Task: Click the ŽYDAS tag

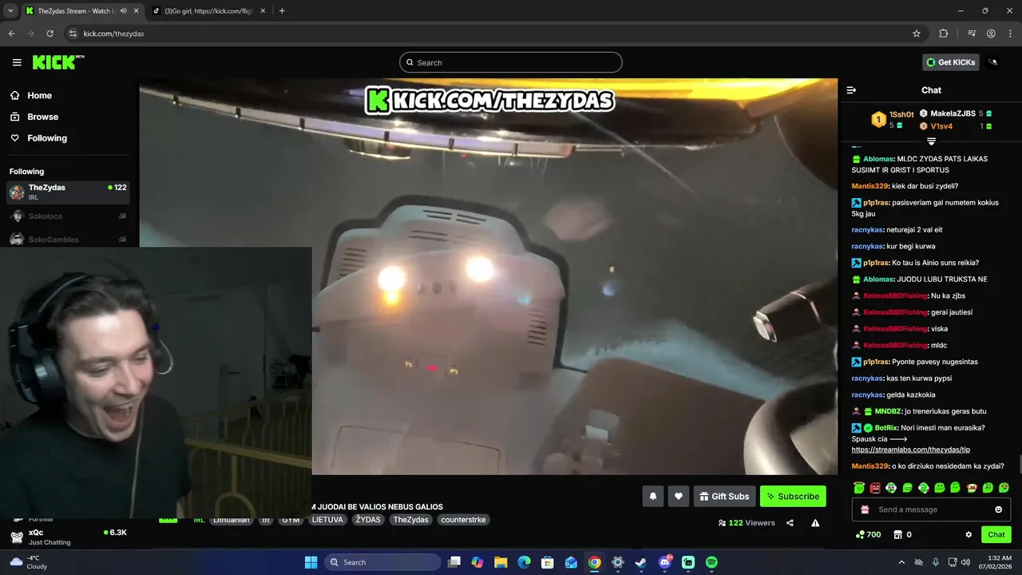Action: 368,520
